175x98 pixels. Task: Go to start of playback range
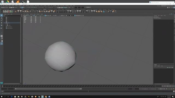click(x=163, y=86)
